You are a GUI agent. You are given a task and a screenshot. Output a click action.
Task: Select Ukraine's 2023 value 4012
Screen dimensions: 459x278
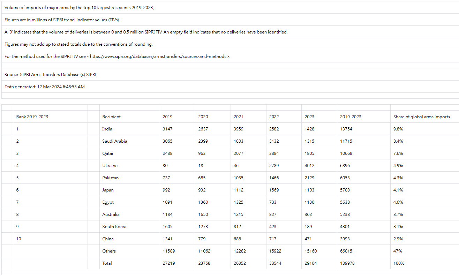[x=309, y=166]
